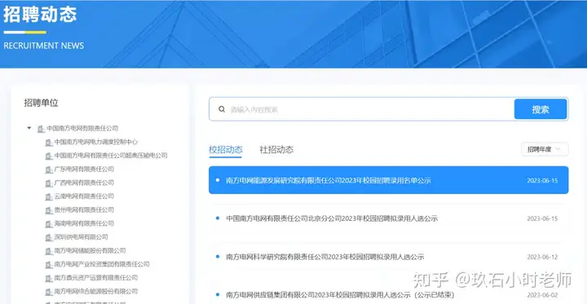Click building icon beside 南方电网储能股份有限公司
Image resolution: width=587 pixels, height=304 pixels.
[x=49, y=251]
